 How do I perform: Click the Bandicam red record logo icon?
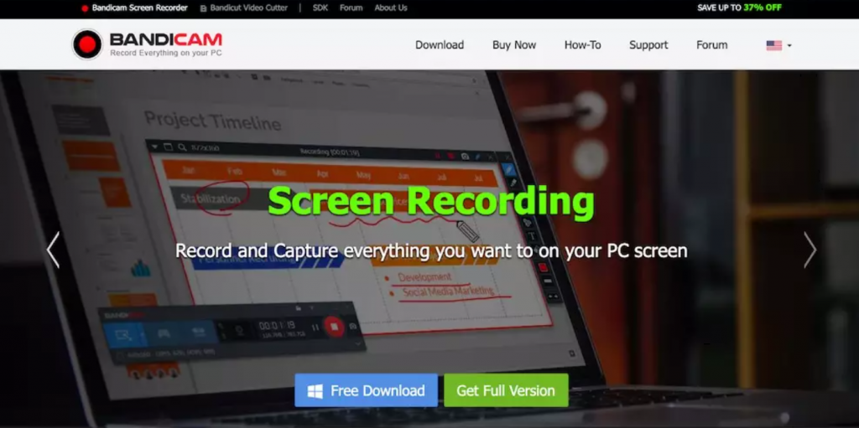[87, 44]
